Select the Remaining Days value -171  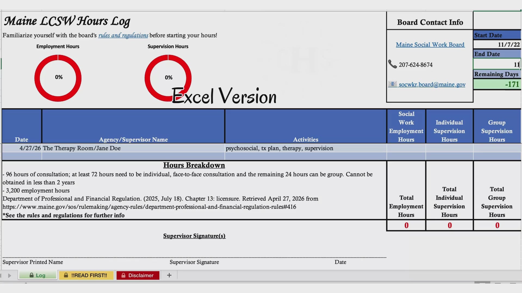coord(497,84)
